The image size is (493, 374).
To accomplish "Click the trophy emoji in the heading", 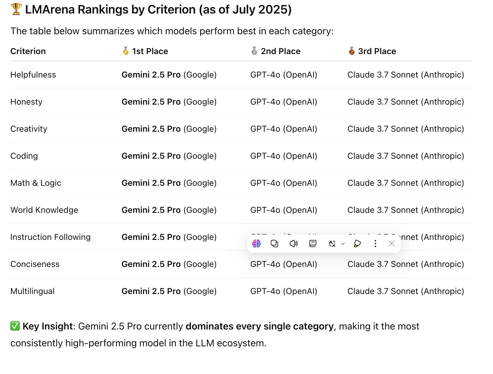I will click(x=16, y=9).
